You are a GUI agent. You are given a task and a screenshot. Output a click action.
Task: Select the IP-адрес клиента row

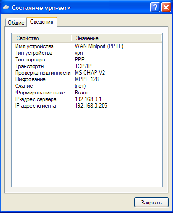tap(87, 106)
